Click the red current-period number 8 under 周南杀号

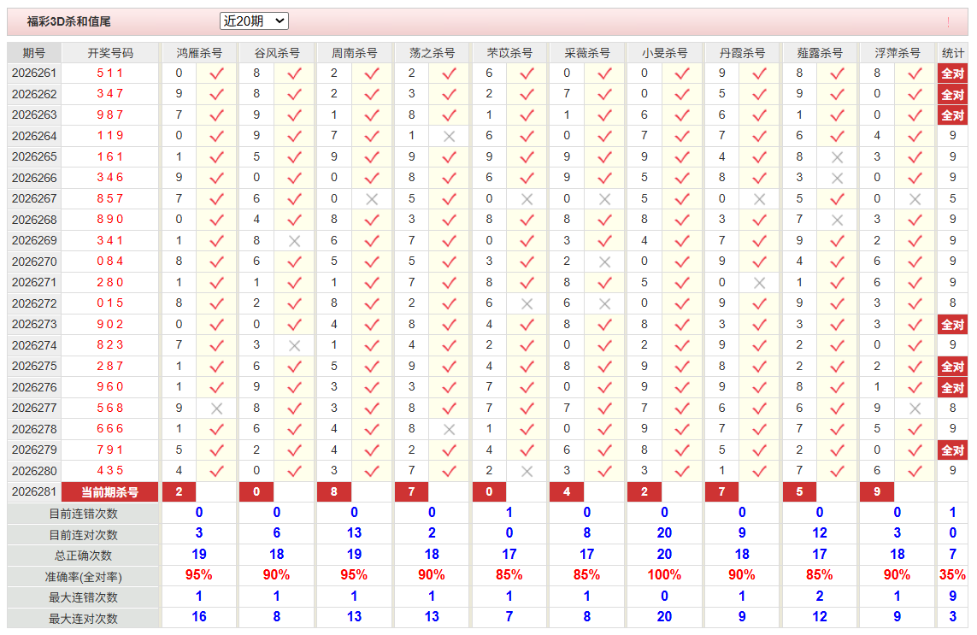(334, 491)
